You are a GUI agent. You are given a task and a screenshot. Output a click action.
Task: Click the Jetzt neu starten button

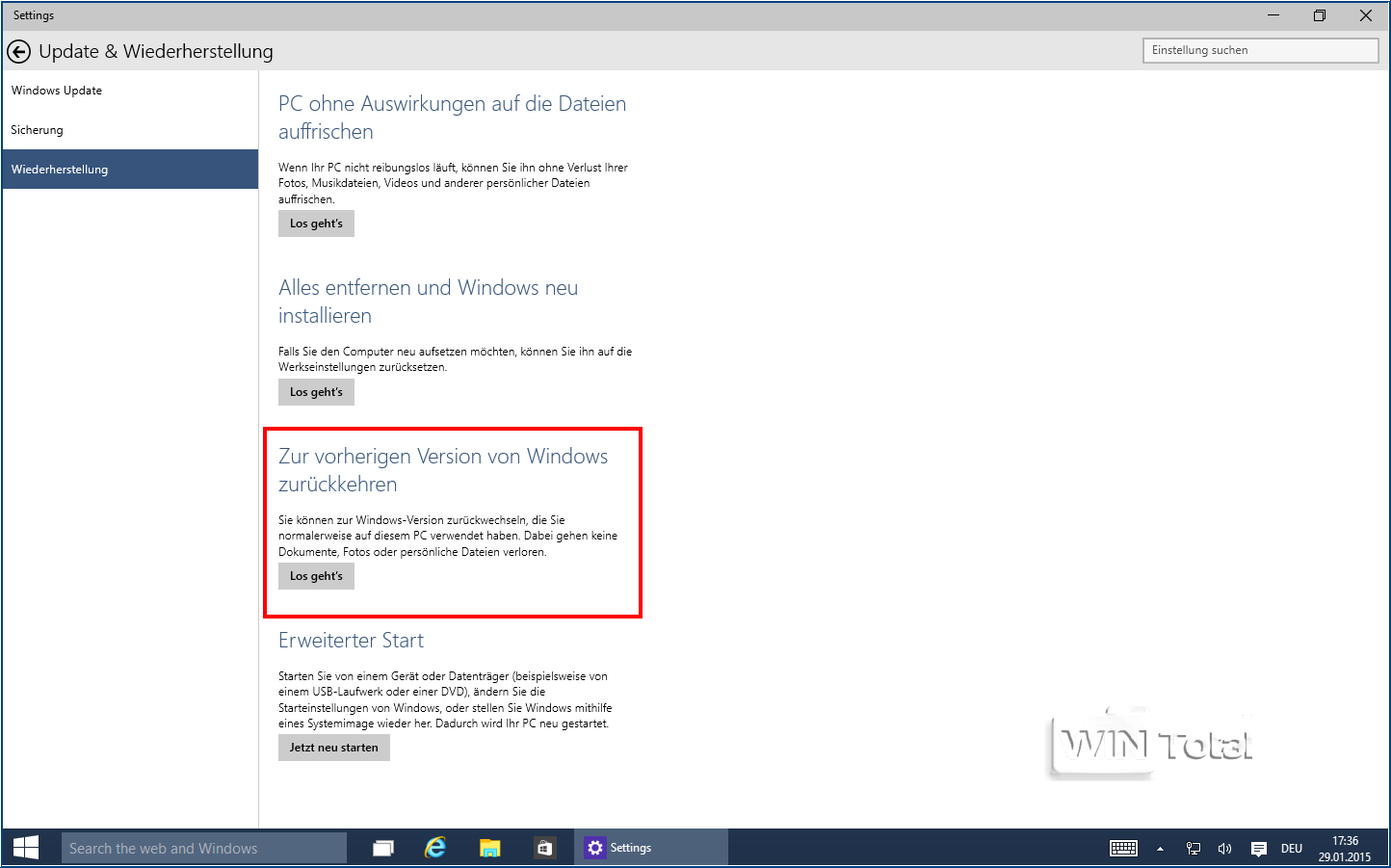coord(333,748)
